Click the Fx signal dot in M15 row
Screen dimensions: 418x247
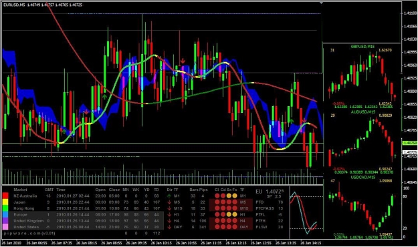point(235,208)
